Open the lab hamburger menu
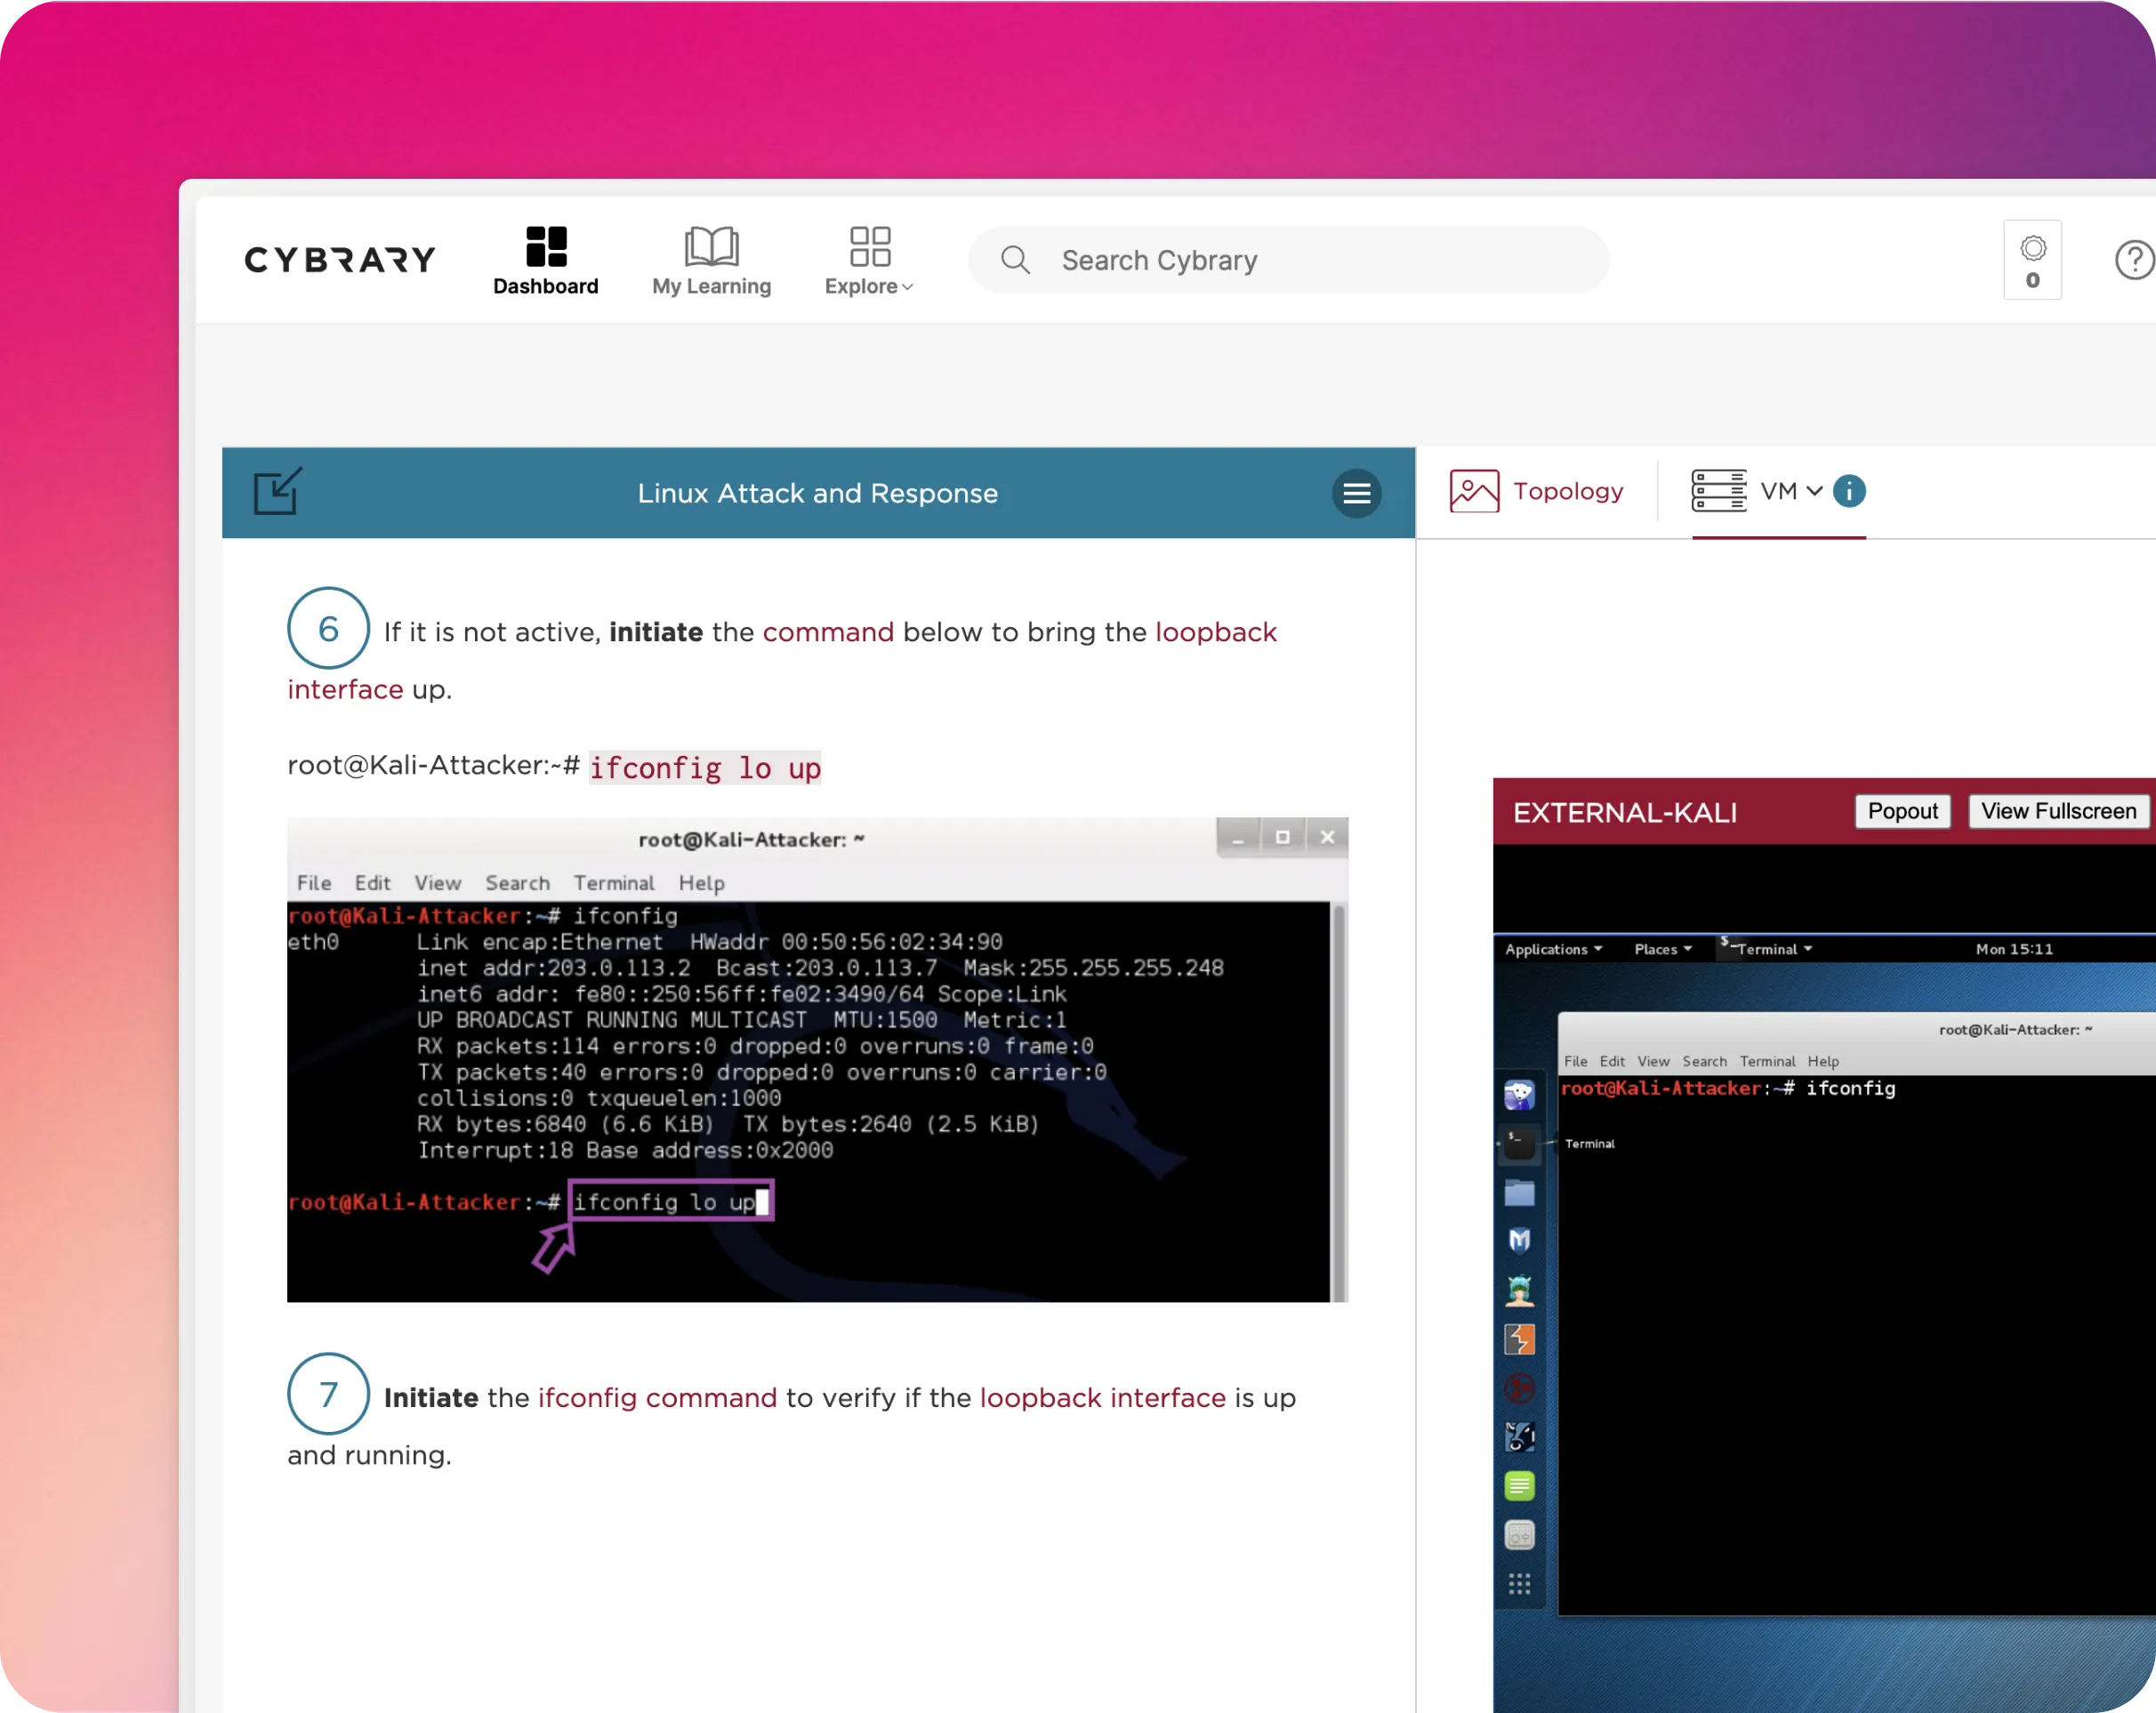The height and width of the screenshot is (1713, 2156). click(1357, 494)
